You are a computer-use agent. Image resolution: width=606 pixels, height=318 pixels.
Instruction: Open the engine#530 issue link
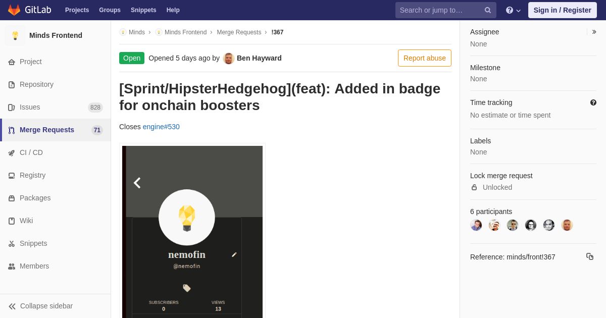161,127
